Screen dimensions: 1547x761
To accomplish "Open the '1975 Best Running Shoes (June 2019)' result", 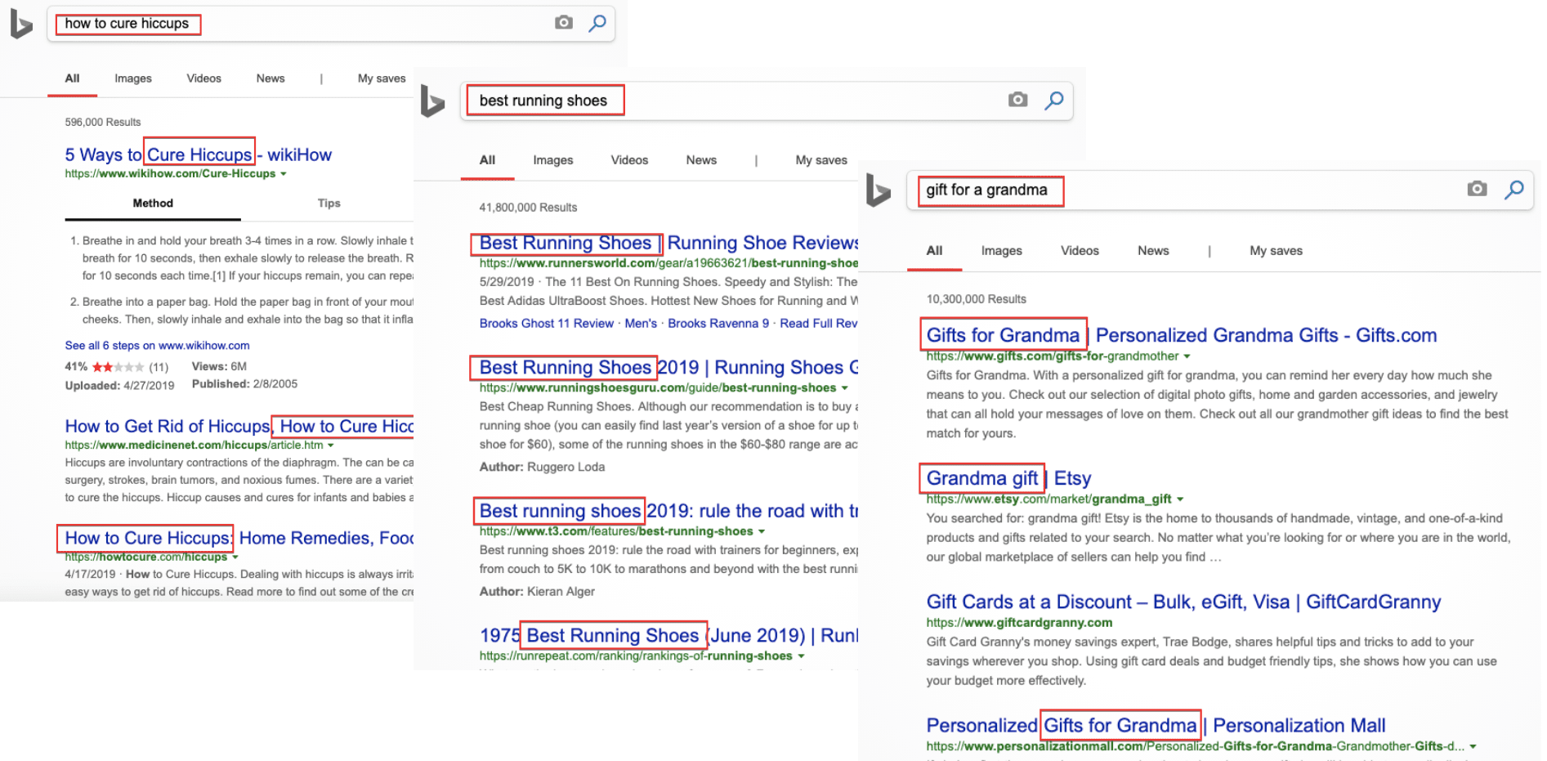I will tap(668, 635).
